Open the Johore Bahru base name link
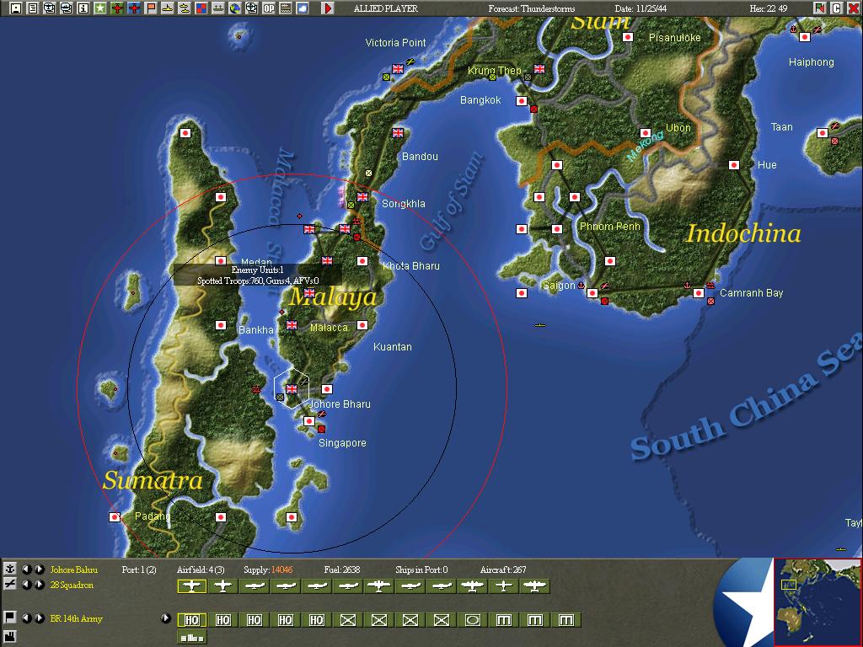Viewport: 863px width, 647px height. pos(74,569)
